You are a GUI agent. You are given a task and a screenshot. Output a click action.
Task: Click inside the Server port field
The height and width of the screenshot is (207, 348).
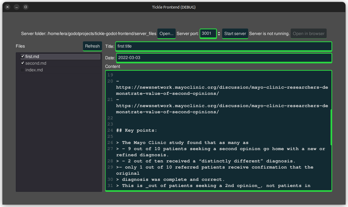(208, 34)
